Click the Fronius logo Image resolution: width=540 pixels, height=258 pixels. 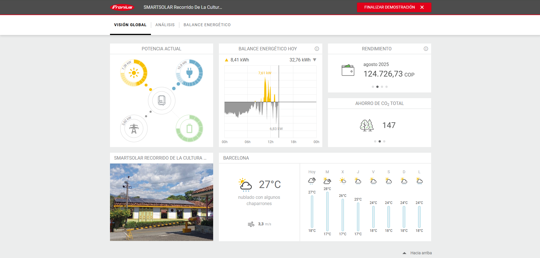tap(122, 7)
